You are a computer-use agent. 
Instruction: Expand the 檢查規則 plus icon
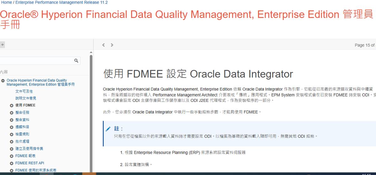pyautogui.click(x=12, y=134)
